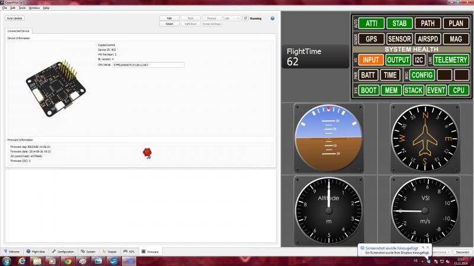Screen dimensions: 474x266
Task: Click the Halt button
Action: click(169, 18)
